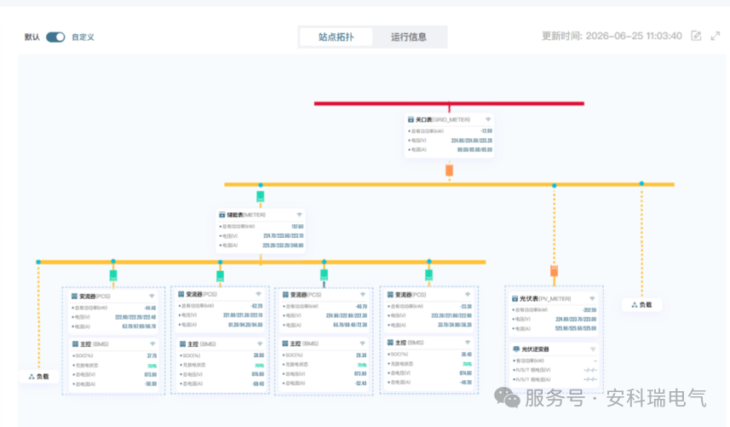Click the SOC value 38.80

pos(259,355)
